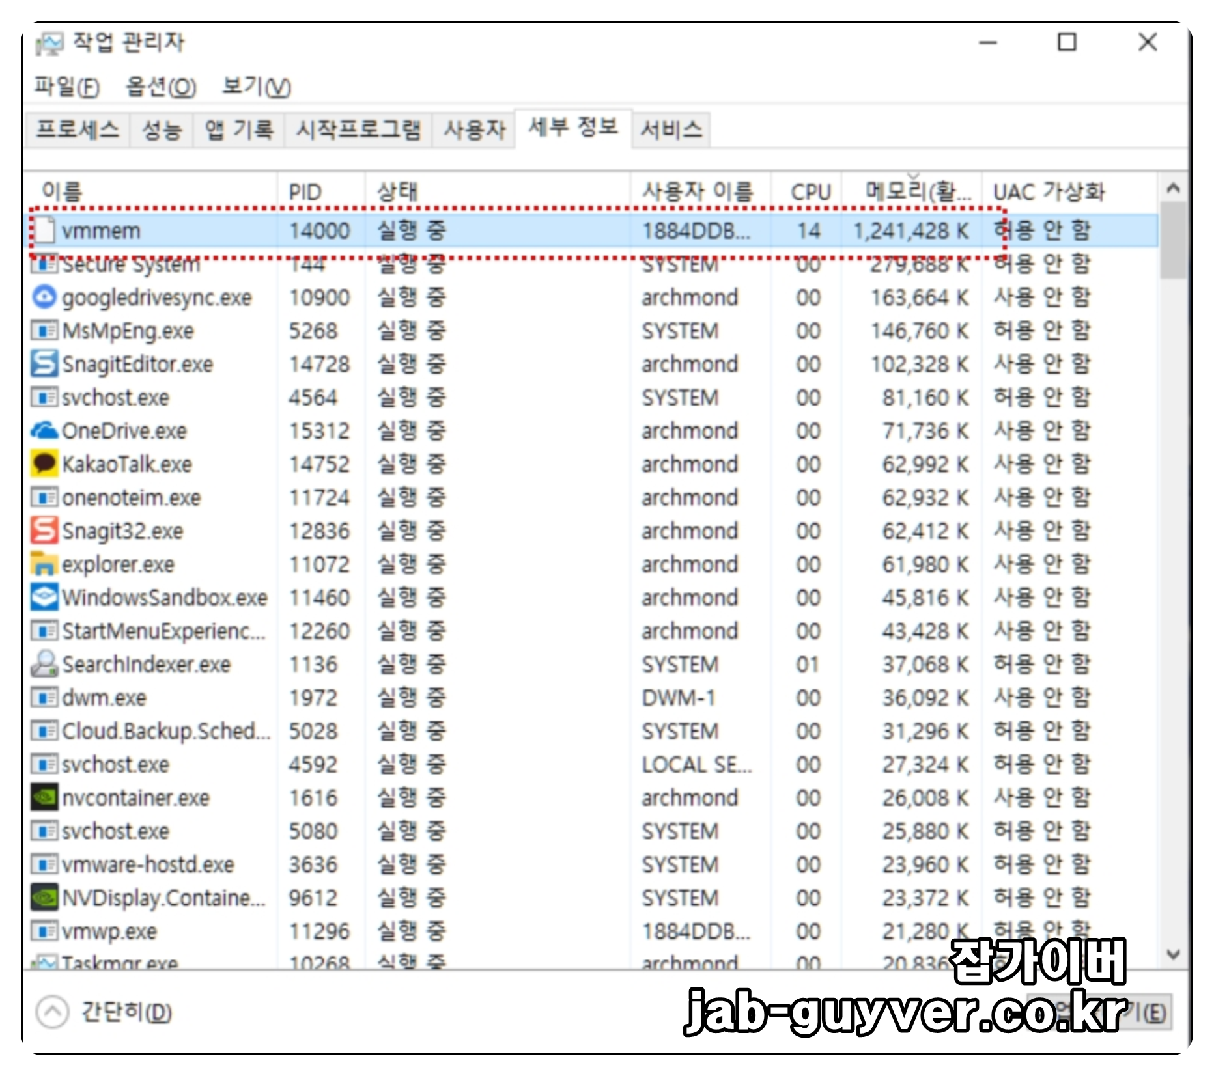Screen dimensions: 1214x1076
Task: Click the LOCAL SE... user name cell
Action: tap(697, 764)
